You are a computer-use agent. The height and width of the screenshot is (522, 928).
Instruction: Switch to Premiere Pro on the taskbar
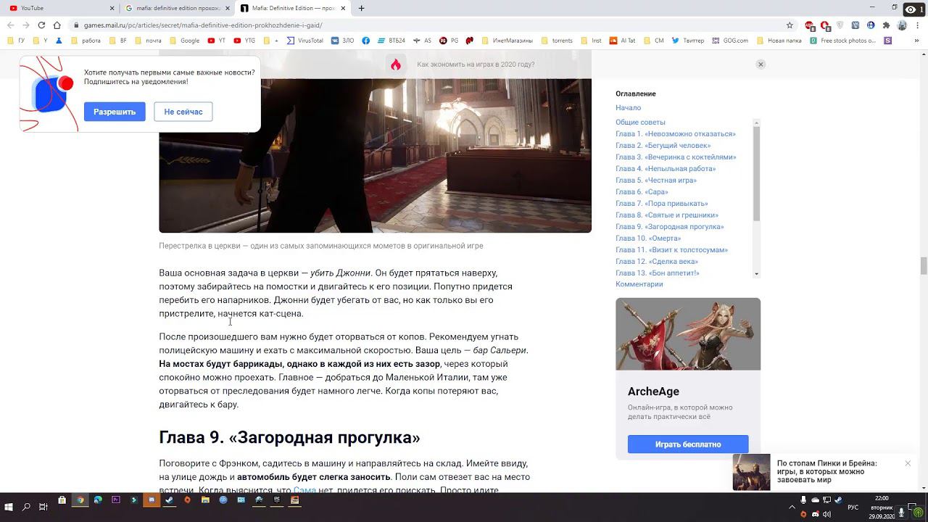(116, 500)
